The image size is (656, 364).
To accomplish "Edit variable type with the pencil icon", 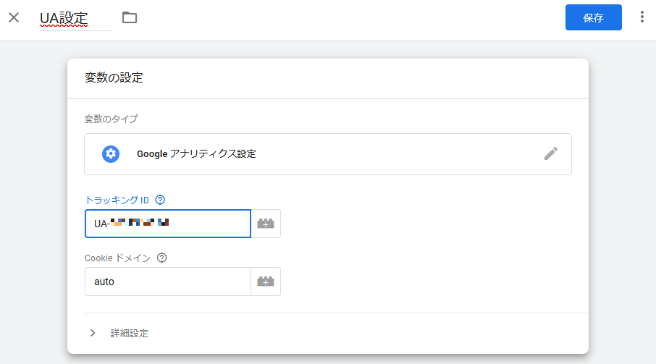I will pos(551,153).
